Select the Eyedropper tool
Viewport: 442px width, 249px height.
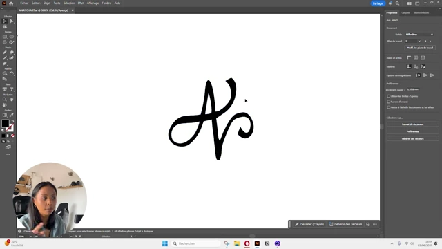pyautogui.click(x=12, y=116)
